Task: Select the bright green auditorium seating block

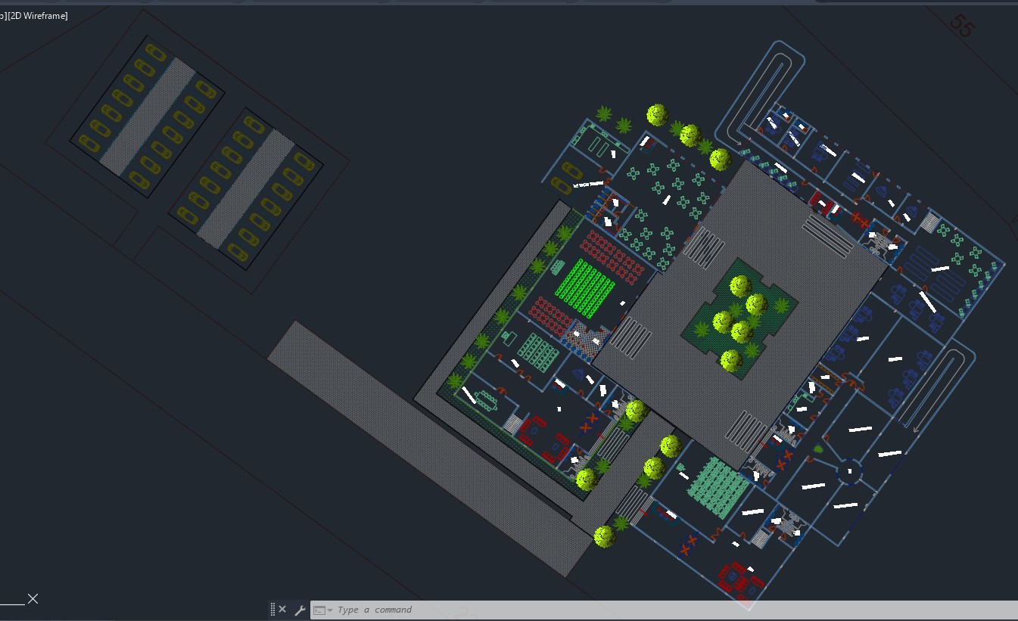Action: click(x=584, y=287)
